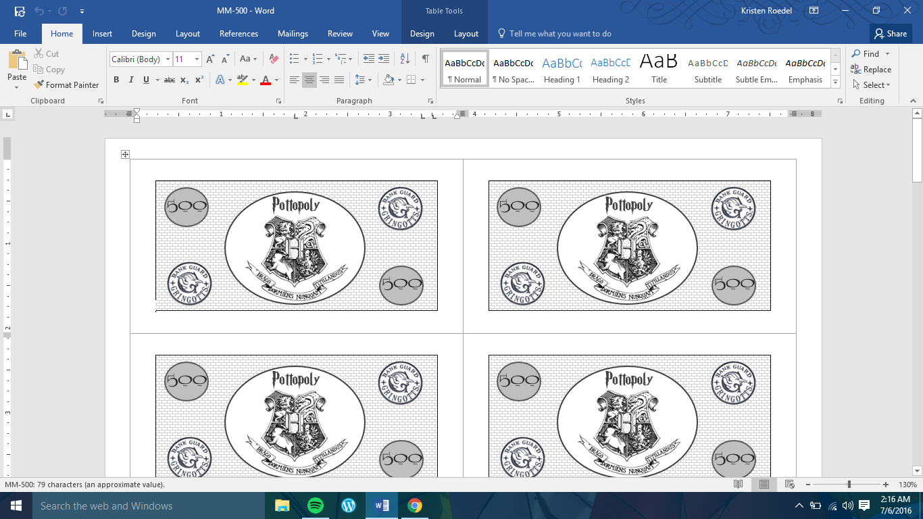Apply yellow text highlight color
The height and width of the screenshot is (519, 923).
(242, 80)
